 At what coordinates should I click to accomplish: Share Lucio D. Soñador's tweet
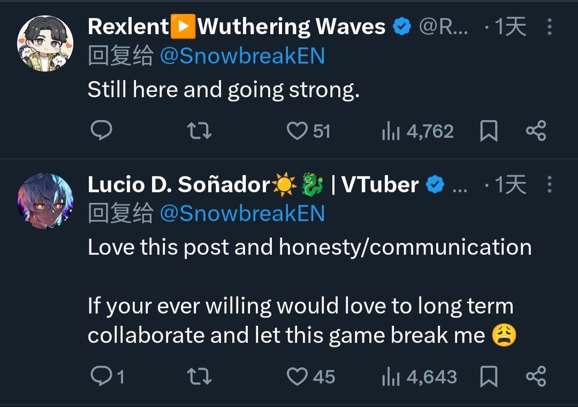click(x=536, y=377)
